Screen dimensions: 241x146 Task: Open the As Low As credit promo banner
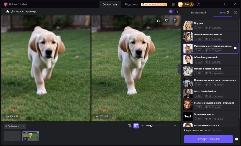pos(154,4)
